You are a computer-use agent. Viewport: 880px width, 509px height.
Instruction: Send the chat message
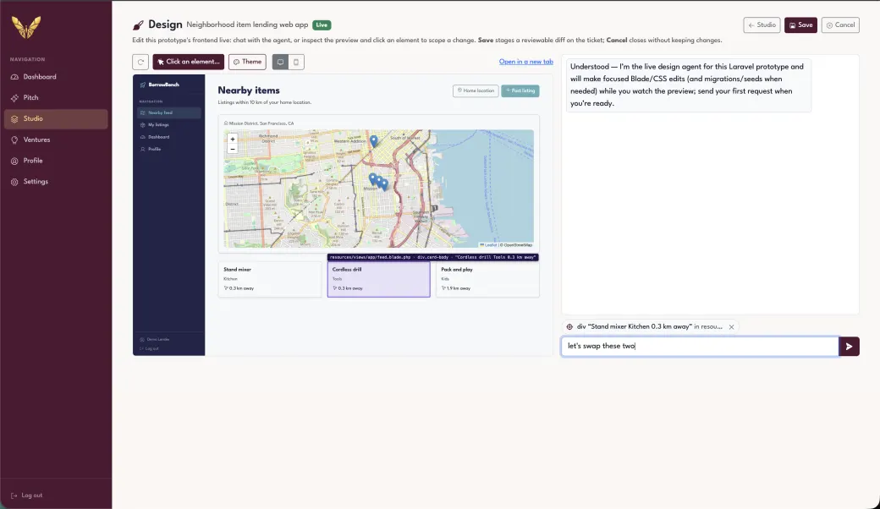click(850, 347)
